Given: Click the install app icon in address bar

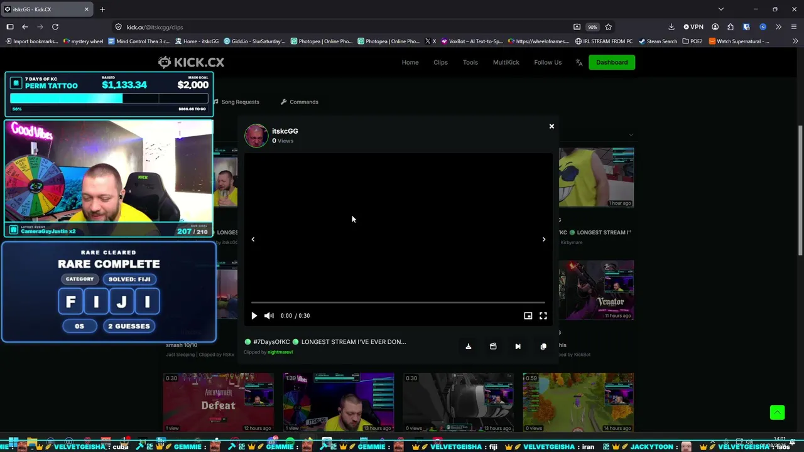Looking at the screenshot, I should [577, 27].
